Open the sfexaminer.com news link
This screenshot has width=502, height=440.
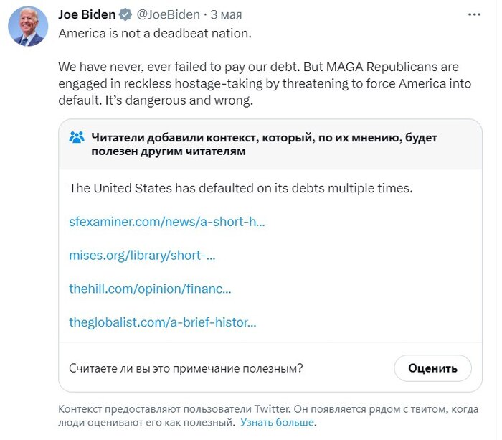167,221
